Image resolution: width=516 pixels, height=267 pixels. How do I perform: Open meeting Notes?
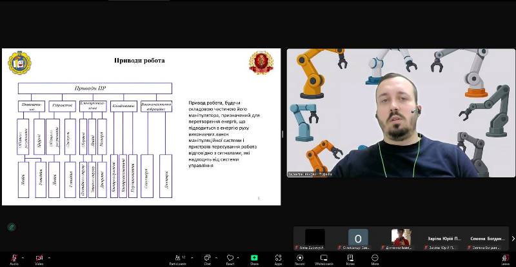click(350, 259)
